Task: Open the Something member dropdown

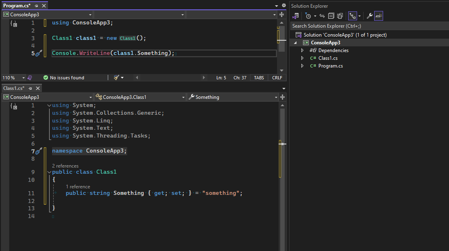Action: tap(233, 97)
